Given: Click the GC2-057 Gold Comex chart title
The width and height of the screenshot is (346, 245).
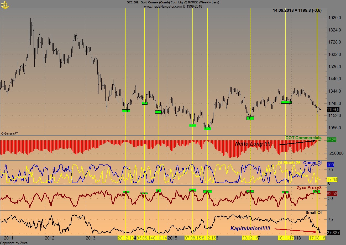Looking at the screenshot, I should click(x=173, y=2).
